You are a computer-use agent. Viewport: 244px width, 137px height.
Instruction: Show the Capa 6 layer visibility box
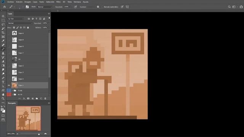[9, 33]
